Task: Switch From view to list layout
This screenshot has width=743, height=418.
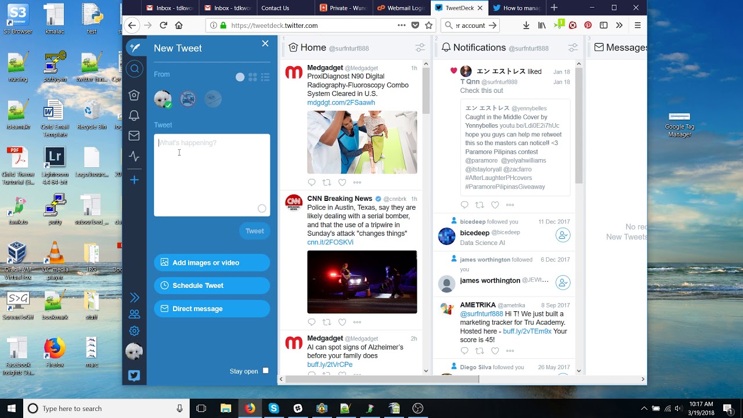Action: tap(265, 77)
